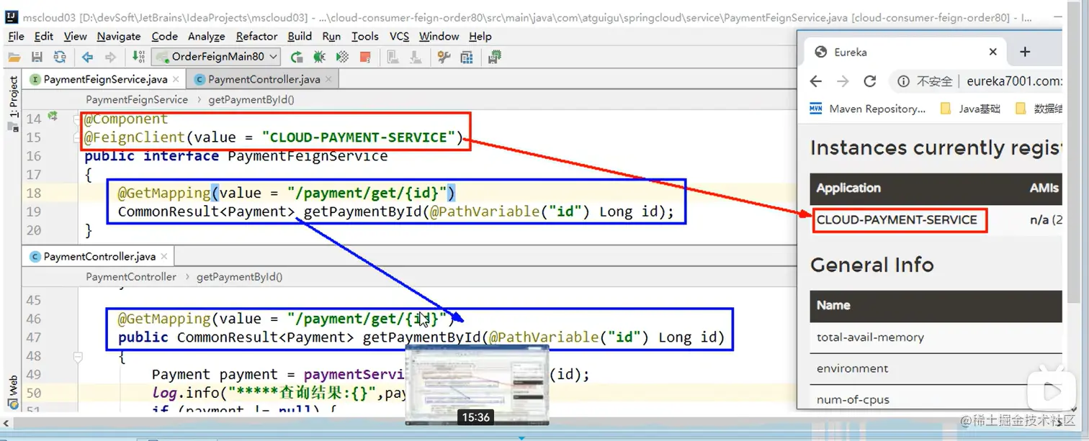Viewport: 1089px width, 441px height.
Task: Open a new browser tab with plus
Action: (1025, 52)
